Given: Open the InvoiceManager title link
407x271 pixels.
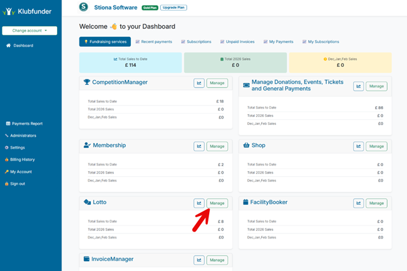Looking at the screenshot, I should pos(112,259).
